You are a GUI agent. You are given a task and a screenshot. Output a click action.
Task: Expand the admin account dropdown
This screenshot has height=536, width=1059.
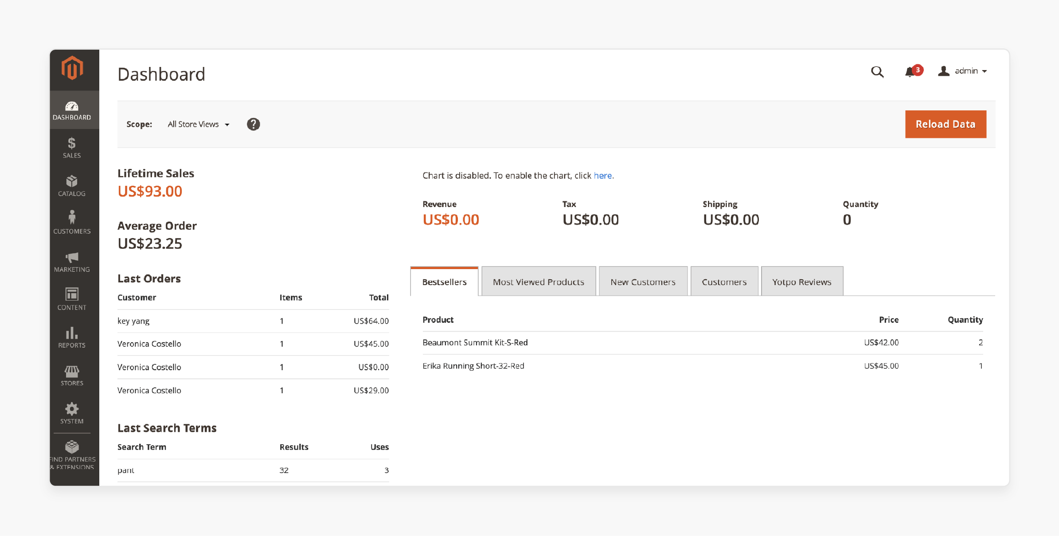[x=962, y=71]
